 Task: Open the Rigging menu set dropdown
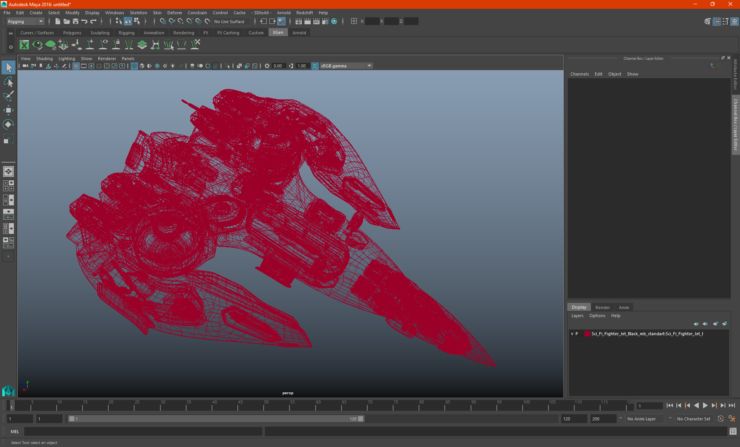(x=40, y=22)
